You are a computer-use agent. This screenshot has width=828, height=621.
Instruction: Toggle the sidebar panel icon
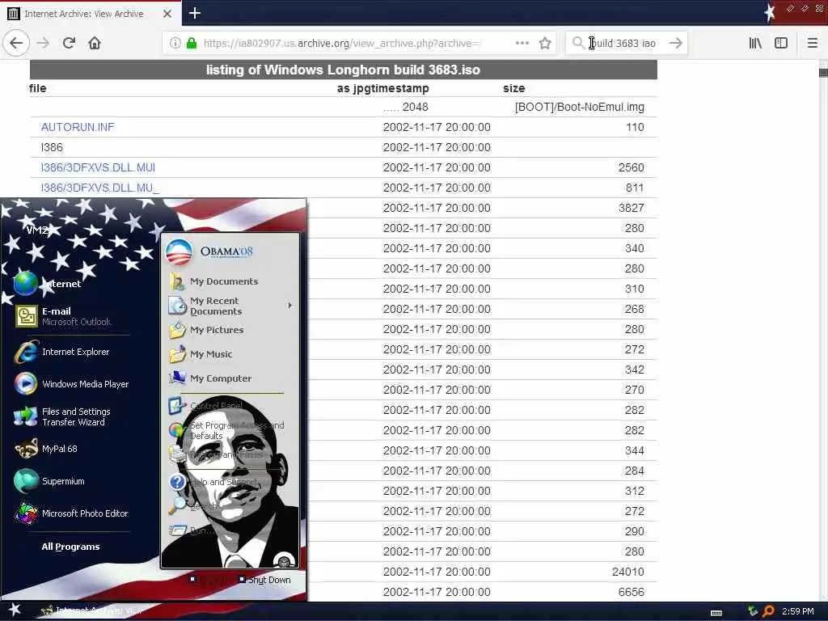tap(781, 43)
